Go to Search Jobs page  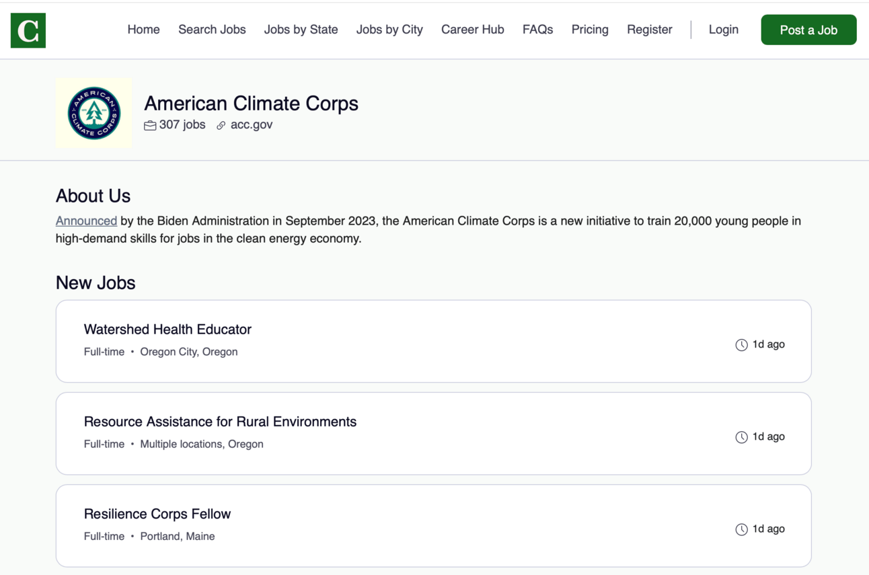(x=212, y=30)
